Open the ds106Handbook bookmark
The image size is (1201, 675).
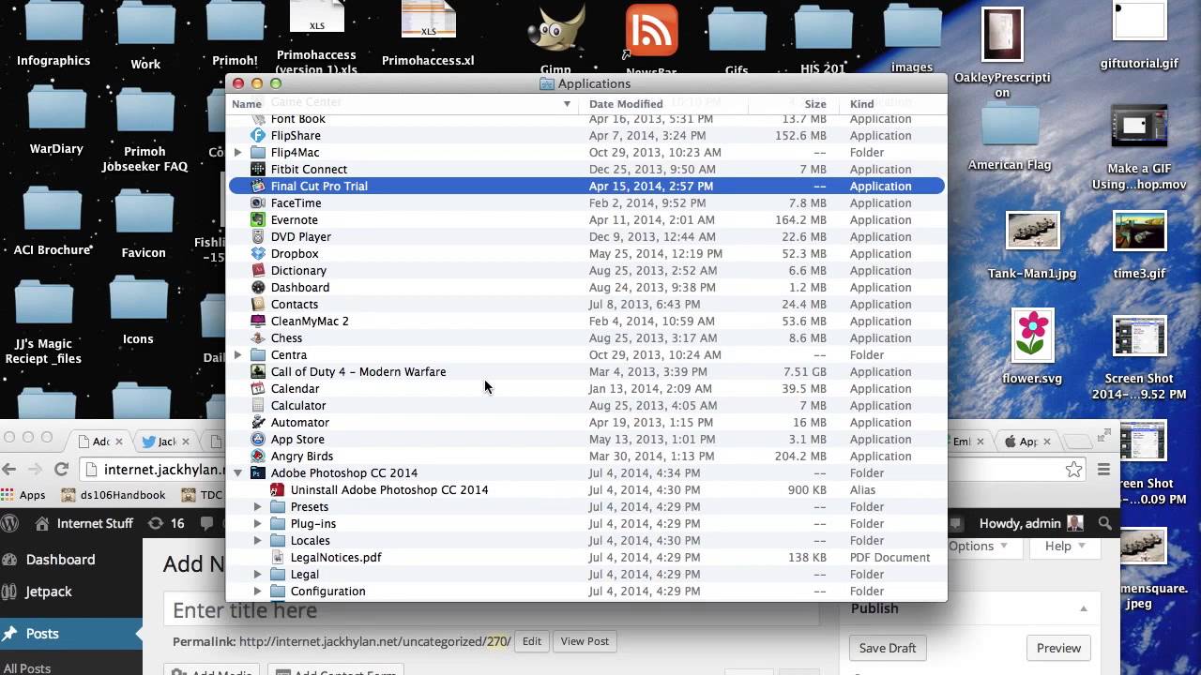[113, 495]
